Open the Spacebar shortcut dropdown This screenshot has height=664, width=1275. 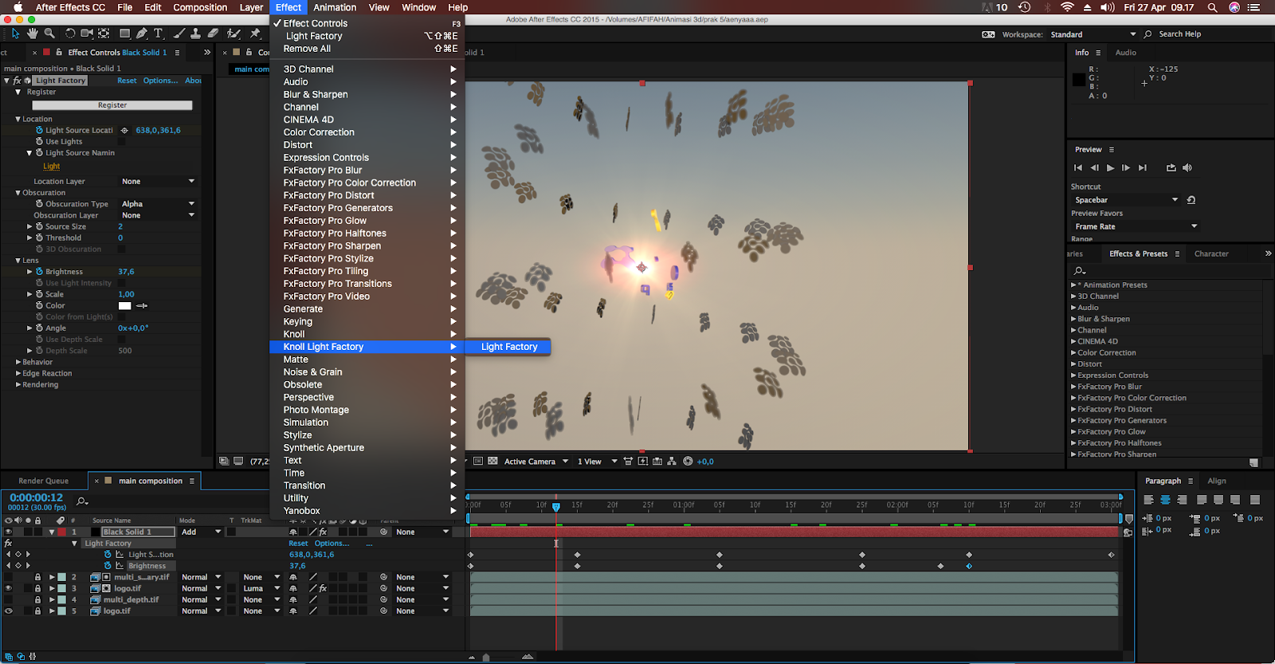click(x=1124, y=200)
